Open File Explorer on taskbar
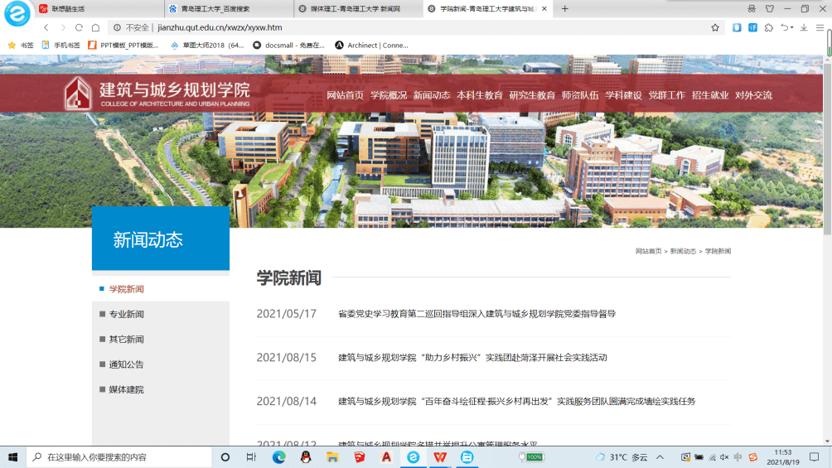Image resolution: width=832 pixels, height=468 pixels. [332, 457]
